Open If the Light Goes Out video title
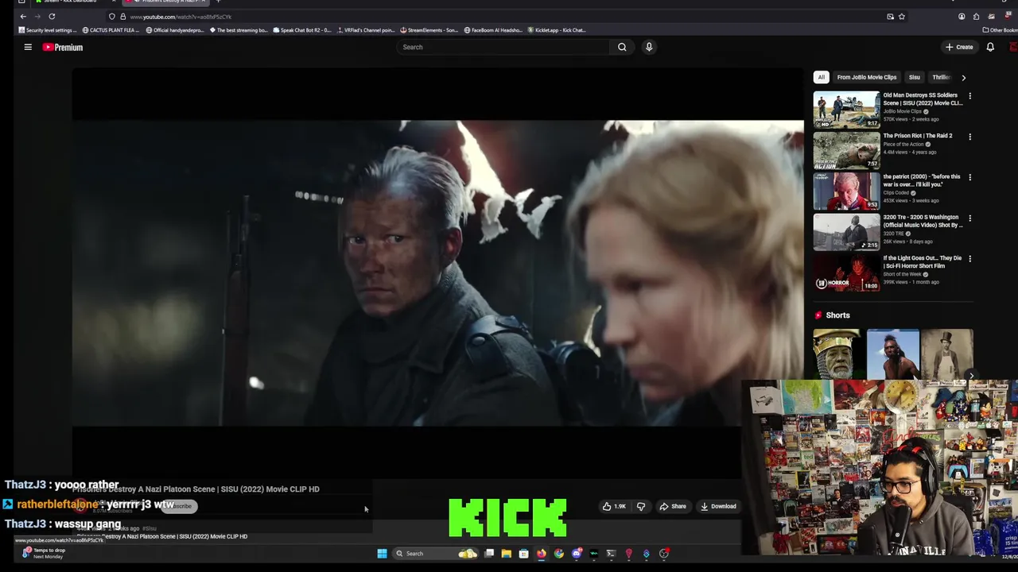1018x572 pixels. pyautogui.click(x=922, y=262)
